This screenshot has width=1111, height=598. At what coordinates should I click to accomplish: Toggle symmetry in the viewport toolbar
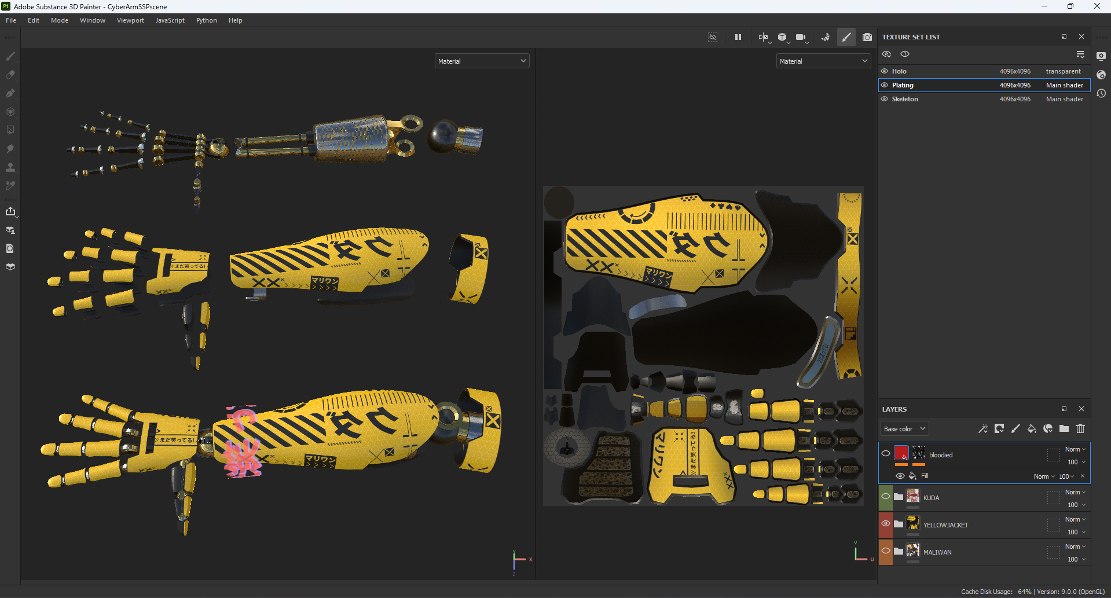pos(764,37)
